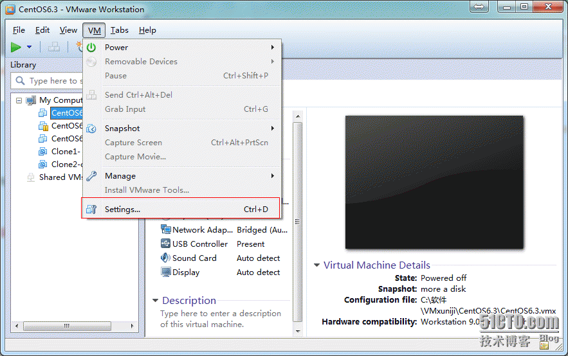Click the green Power On play button
The height and width of the screenshot is (356, 568).
[15, 47]
